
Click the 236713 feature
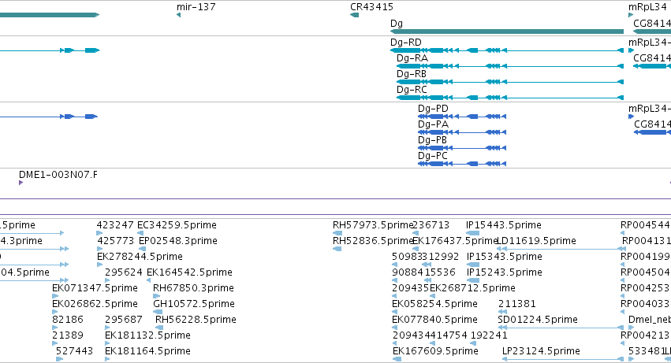pos(415,233)
